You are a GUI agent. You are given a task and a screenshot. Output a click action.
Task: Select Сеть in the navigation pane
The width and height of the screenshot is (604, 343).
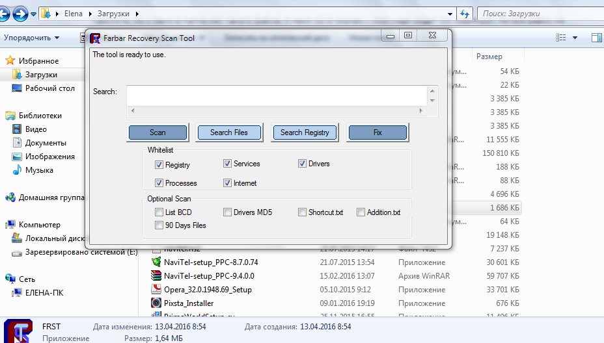coord(27,279)
